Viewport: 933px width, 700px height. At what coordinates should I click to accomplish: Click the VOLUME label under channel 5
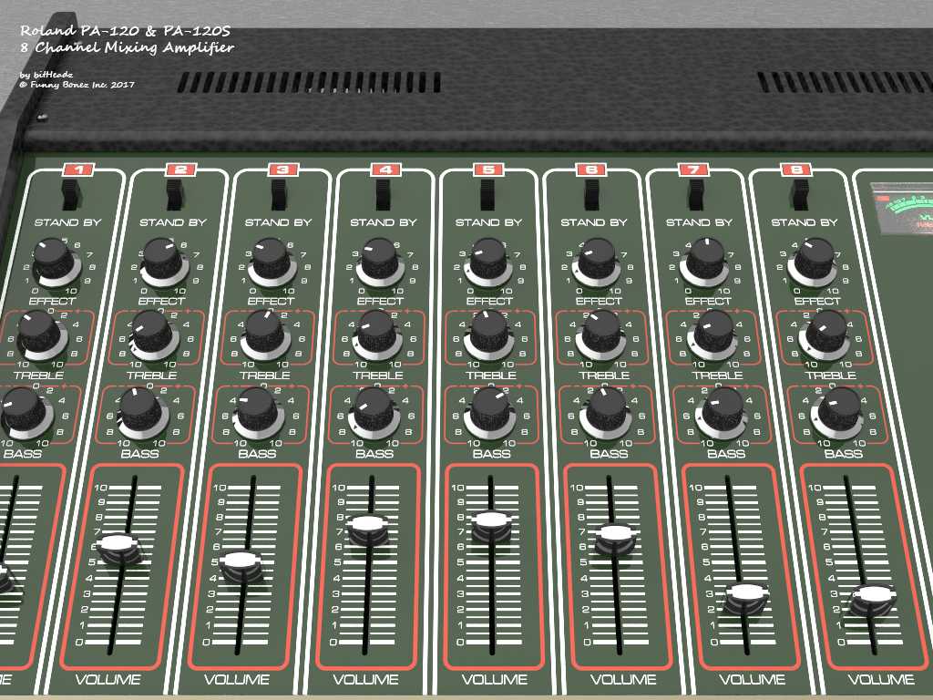495,679
